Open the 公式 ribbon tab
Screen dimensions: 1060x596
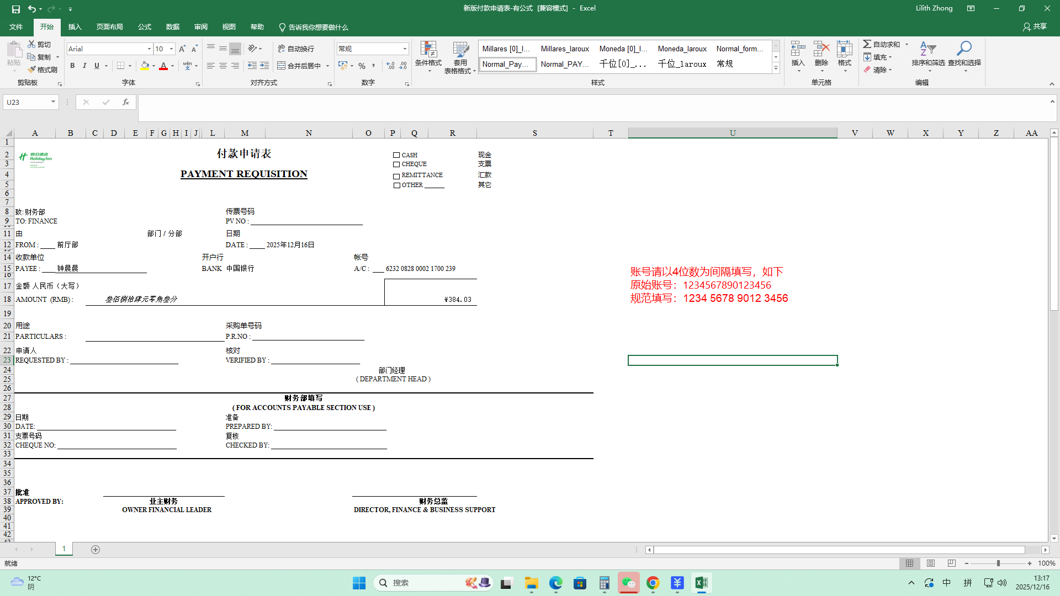point(145,27)
